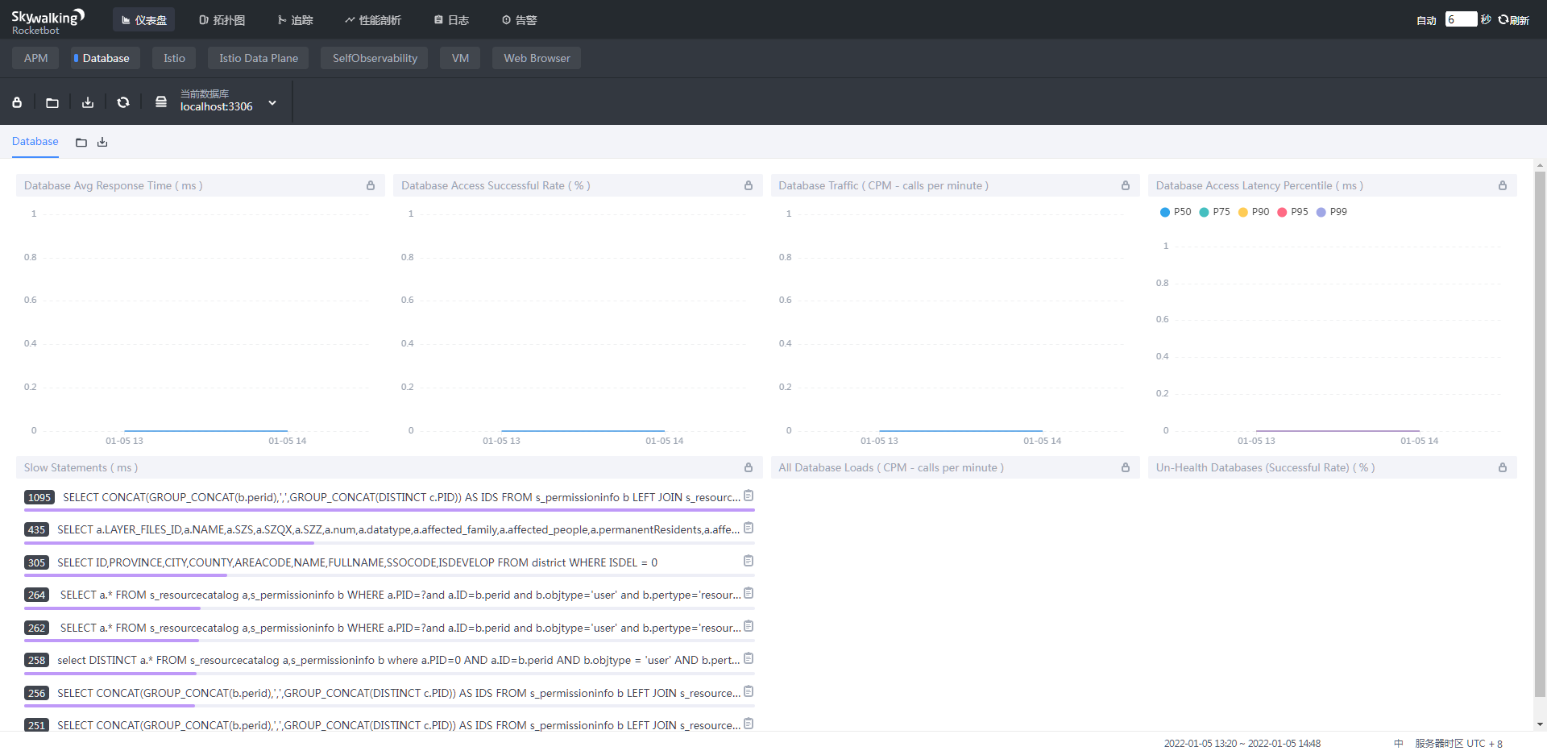
Task: Click folder icon next to Database tab
Action: [81, 143]
